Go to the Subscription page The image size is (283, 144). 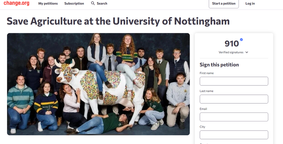pos(74,3)
